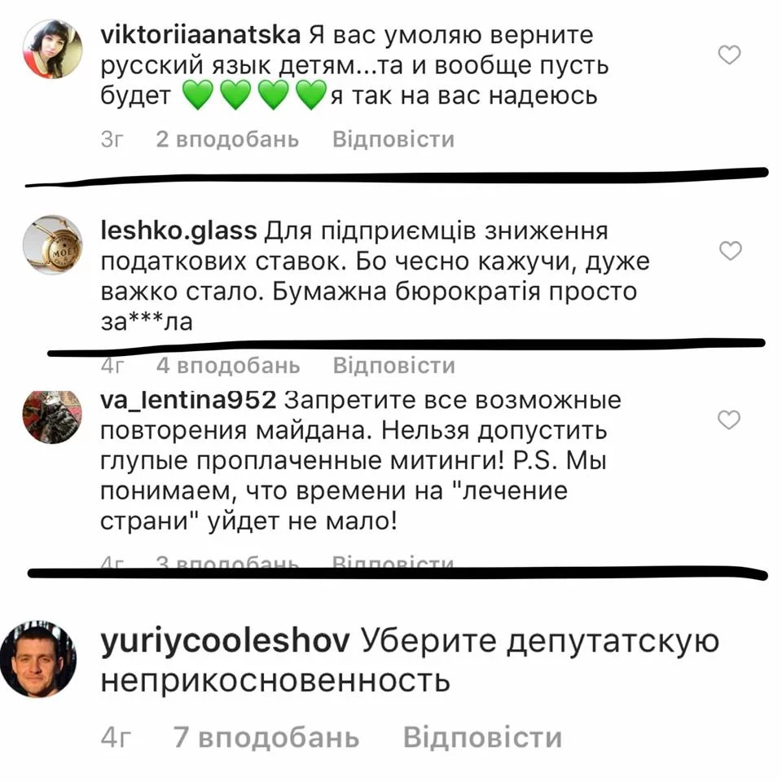Like viktoriiaanatska's comment with the heart
The image size is (782, 782).
pyautogui.click(x=728, y=55)
